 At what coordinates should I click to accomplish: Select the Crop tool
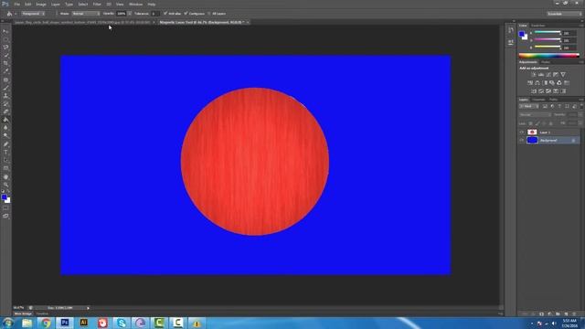5,63
